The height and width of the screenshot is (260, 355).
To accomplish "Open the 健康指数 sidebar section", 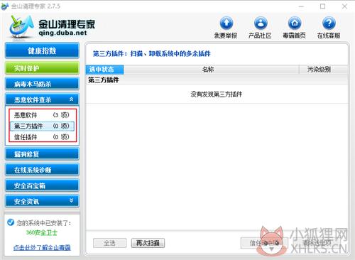I will coord(42,50).
